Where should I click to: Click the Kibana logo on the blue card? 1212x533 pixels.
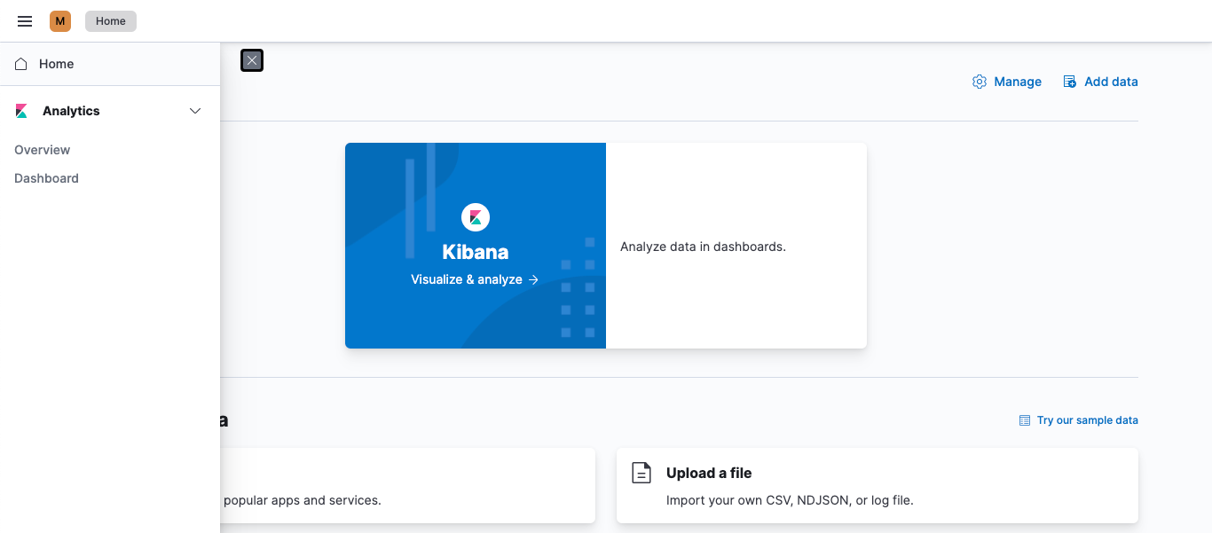tap(476, 216)
